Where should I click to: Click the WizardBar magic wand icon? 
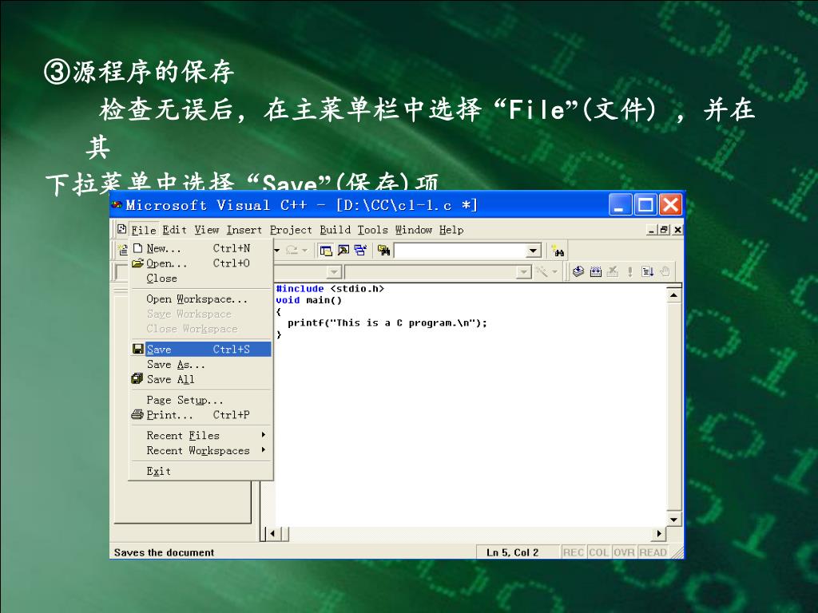[542, 271]
